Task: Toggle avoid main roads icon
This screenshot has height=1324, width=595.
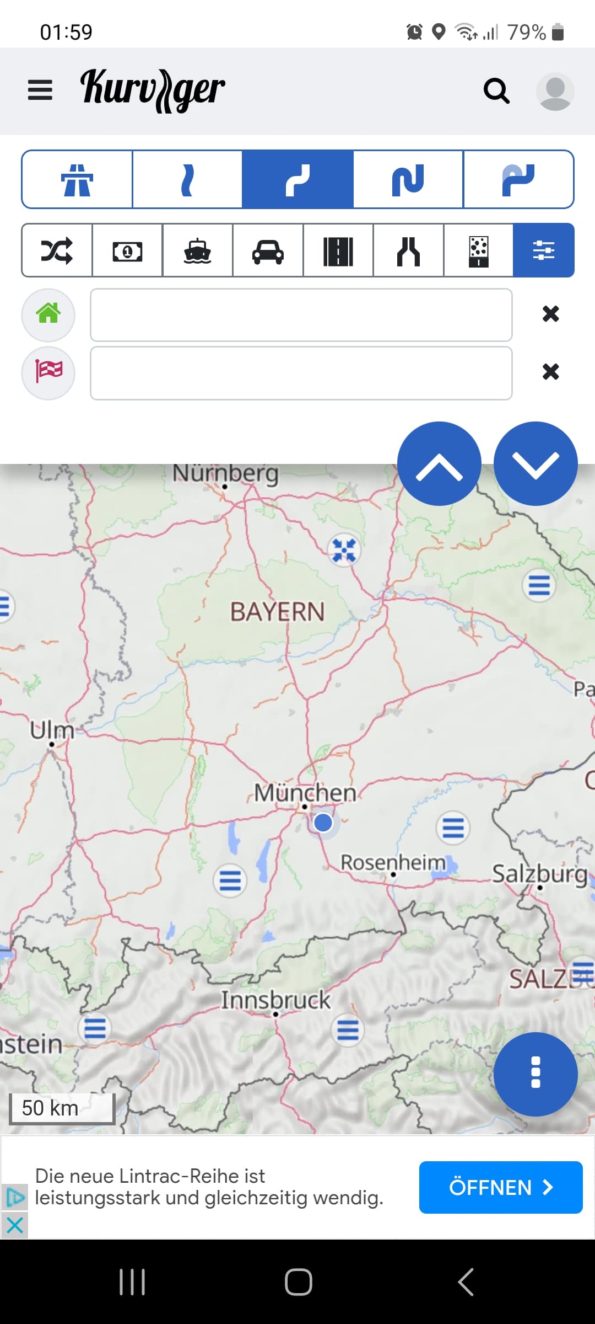Action: click(338, 250)
